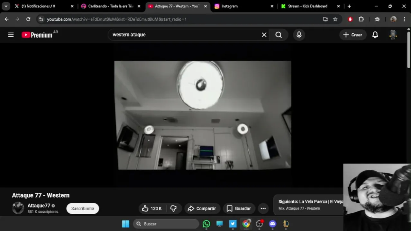Like the video showing 120 K

point(152,209)
